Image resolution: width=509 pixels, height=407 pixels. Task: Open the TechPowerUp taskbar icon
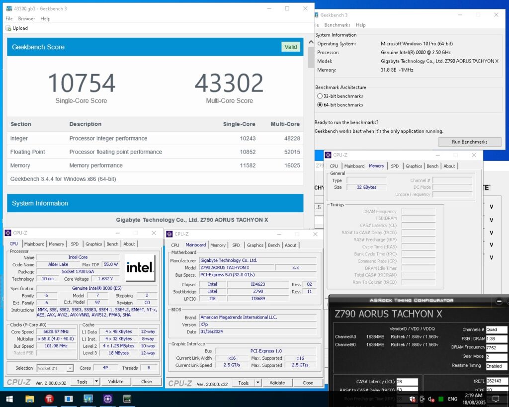coord(50,399)
